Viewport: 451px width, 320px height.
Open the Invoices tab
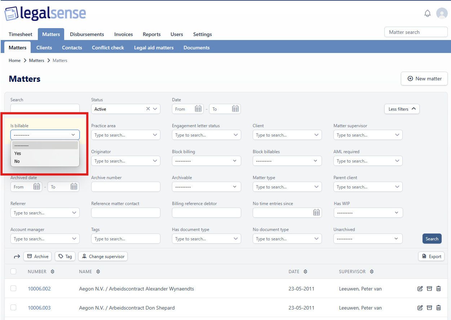[124, 34]
